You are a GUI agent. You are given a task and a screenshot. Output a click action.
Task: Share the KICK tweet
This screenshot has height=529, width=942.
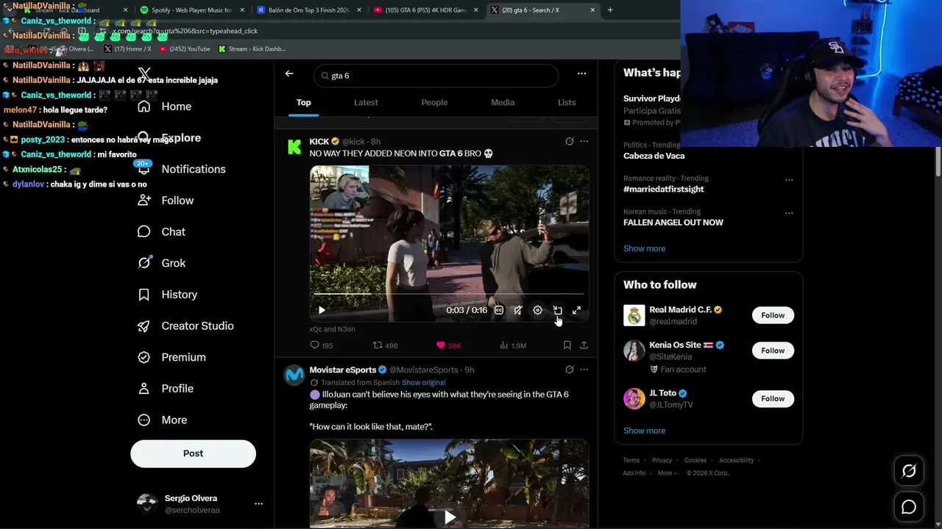tap(584, 345)
